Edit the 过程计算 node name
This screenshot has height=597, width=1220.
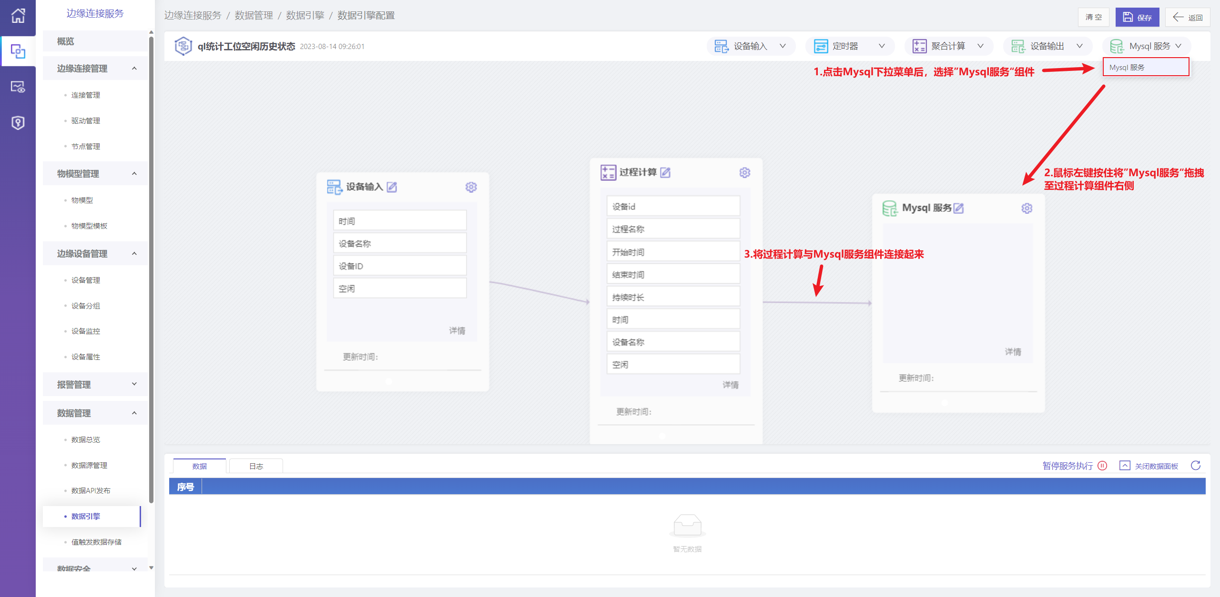tap(665, 173)
